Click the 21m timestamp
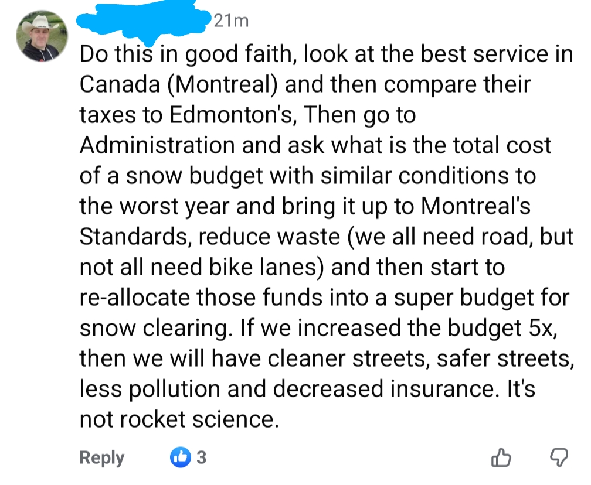 tap(230, 22)
